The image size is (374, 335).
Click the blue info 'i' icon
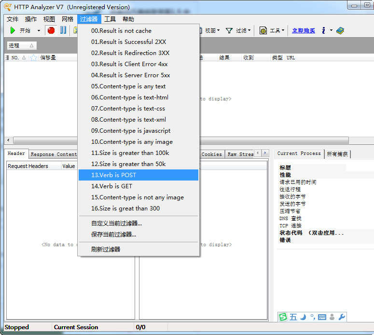point(323,30)
